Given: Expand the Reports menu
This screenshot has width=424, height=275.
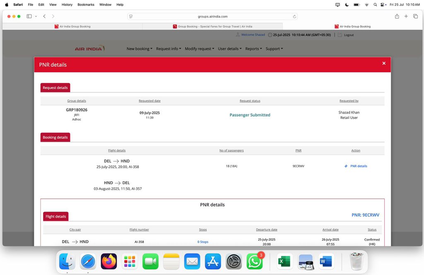Looking at the screenshot, I should point(254,49).
